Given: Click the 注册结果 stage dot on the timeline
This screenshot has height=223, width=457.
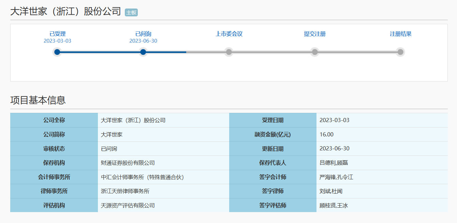Looking at the screenshot, I should pyautogui.click(x=400, y=52).
